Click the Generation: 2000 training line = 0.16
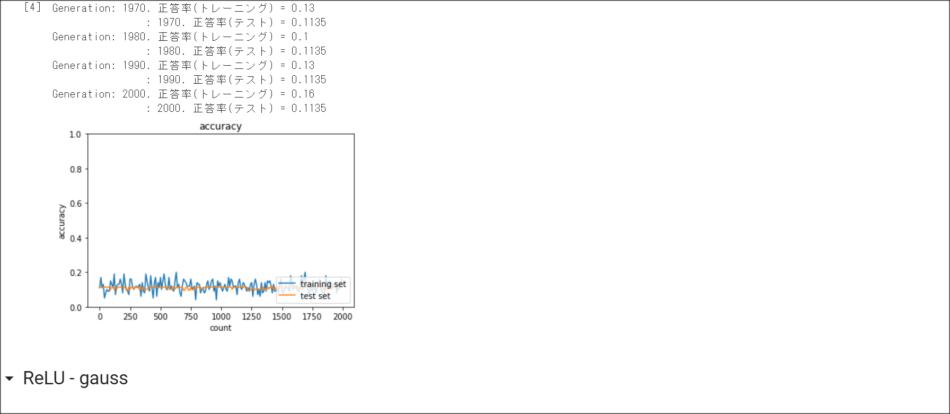The image size is (950, 414). point(183,94)
